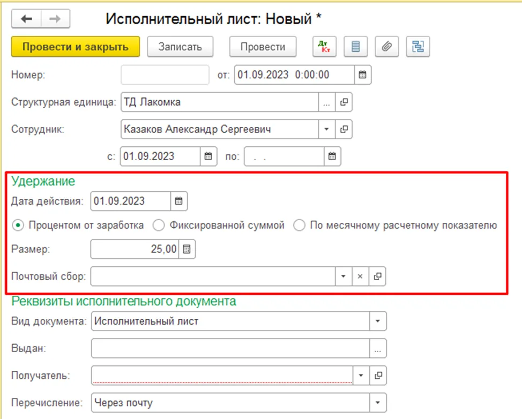Expand the Вид документа dropdown
The width and height of the screenshot is (522, 419).
(x=378, y=321)
